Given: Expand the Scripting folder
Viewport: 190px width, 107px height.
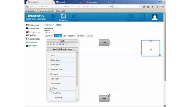Looking at the screenshot, I should click(x=48, y=74).
